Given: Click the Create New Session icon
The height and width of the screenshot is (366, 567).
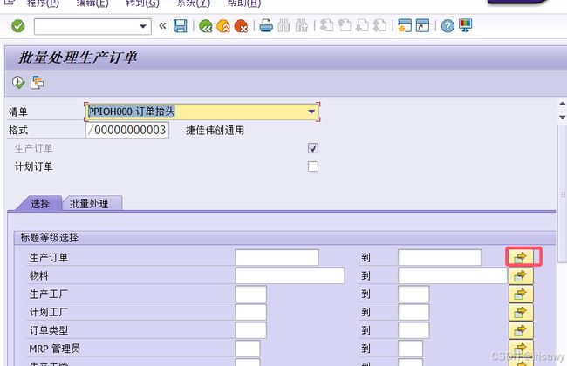Looking at the screenshot, I should [x=405, y=26].
